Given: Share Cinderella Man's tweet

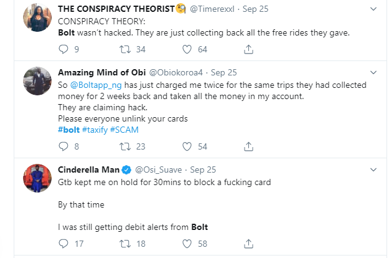Looking at the screenshot, I should [248, 244].
